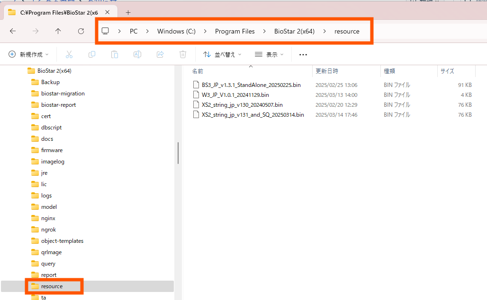Screen dimensions: 487x300
Task: Click Windows (C:) in the breadcrumb
Action: (x=176, y=31)
